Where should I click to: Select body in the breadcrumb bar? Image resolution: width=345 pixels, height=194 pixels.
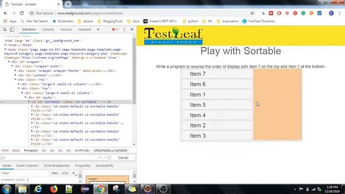[x=16, y=150]
